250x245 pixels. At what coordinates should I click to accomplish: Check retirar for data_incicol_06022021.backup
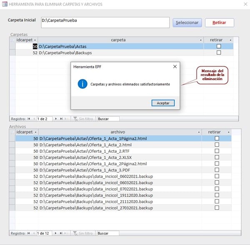point(217,176)
